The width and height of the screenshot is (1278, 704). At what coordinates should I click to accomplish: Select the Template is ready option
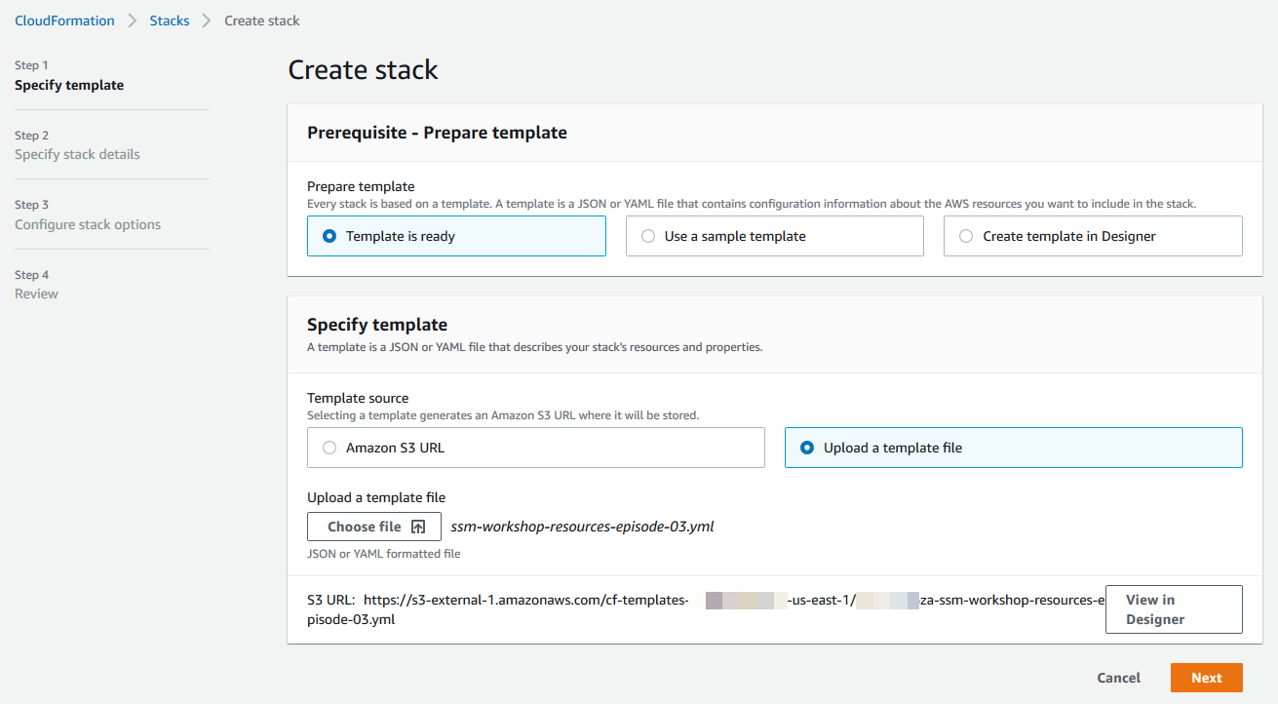(456, 236)
